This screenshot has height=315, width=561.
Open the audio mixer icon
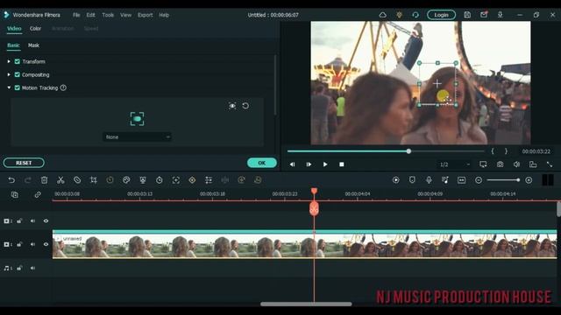click(445, 180)
